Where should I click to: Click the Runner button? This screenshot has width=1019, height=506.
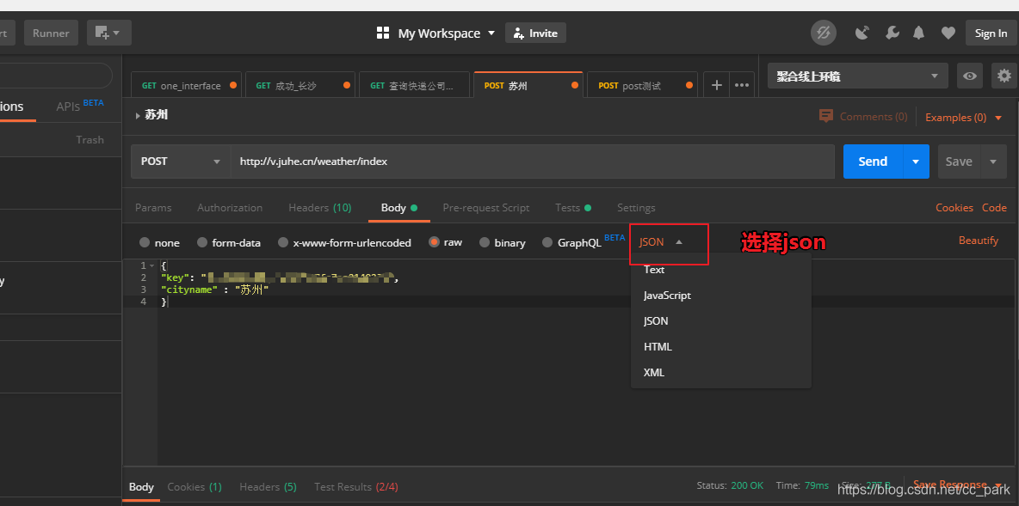pos(52,33)
